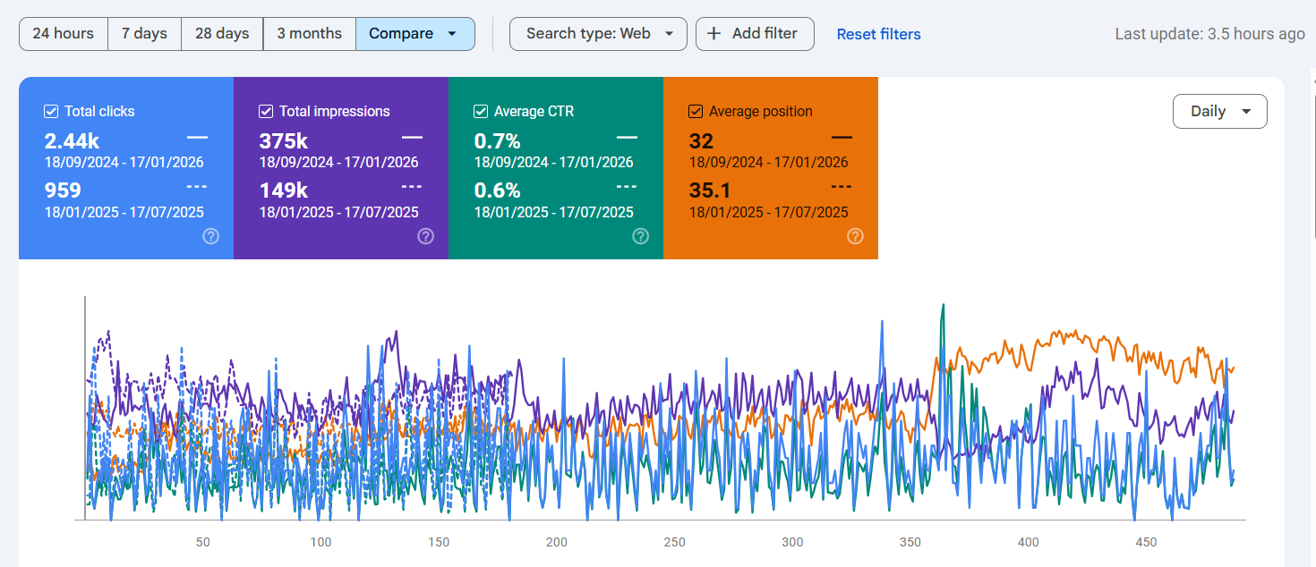Toggle the Average CTR checkbox off
The width and height of the screenshot is (1316, 567).
coord(480,111)
